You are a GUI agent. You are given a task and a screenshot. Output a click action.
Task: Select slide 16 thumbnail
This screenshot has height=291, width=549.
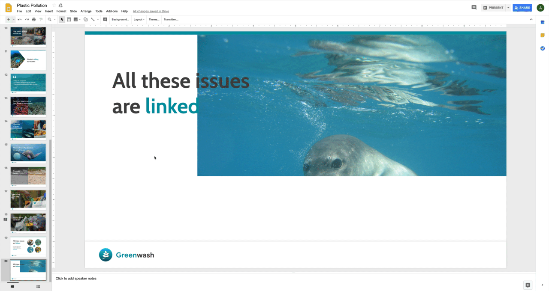[28, 176]
